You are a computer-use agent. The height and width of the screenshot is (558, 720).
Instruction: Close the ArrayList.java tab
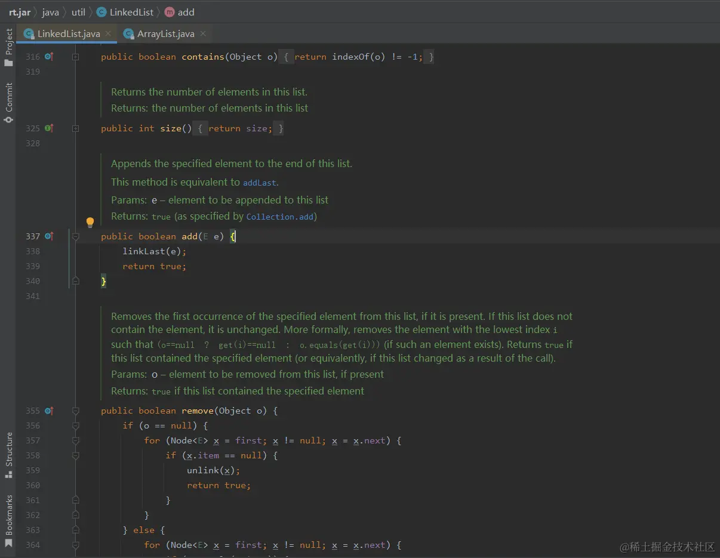203,33
